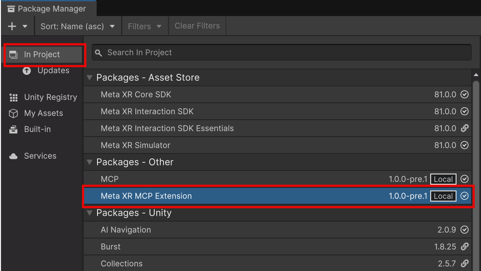Click installed checkmark icon for MCP
Viewport: 481px width, 271px height.
[465, 179]
